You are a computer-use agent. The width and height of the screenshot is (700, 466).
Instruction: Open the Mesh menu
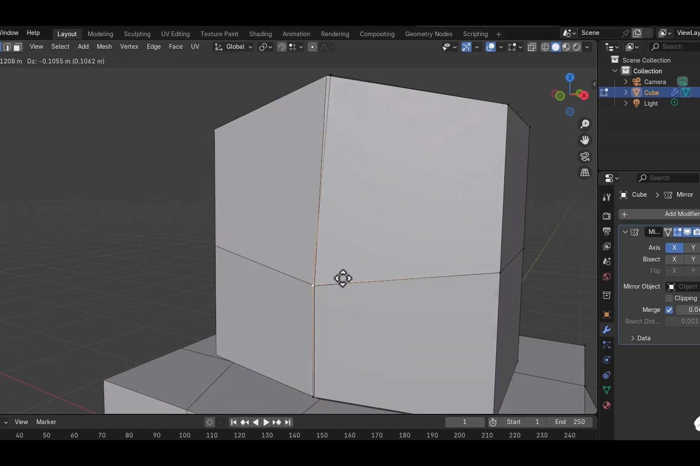pos(104,47)
